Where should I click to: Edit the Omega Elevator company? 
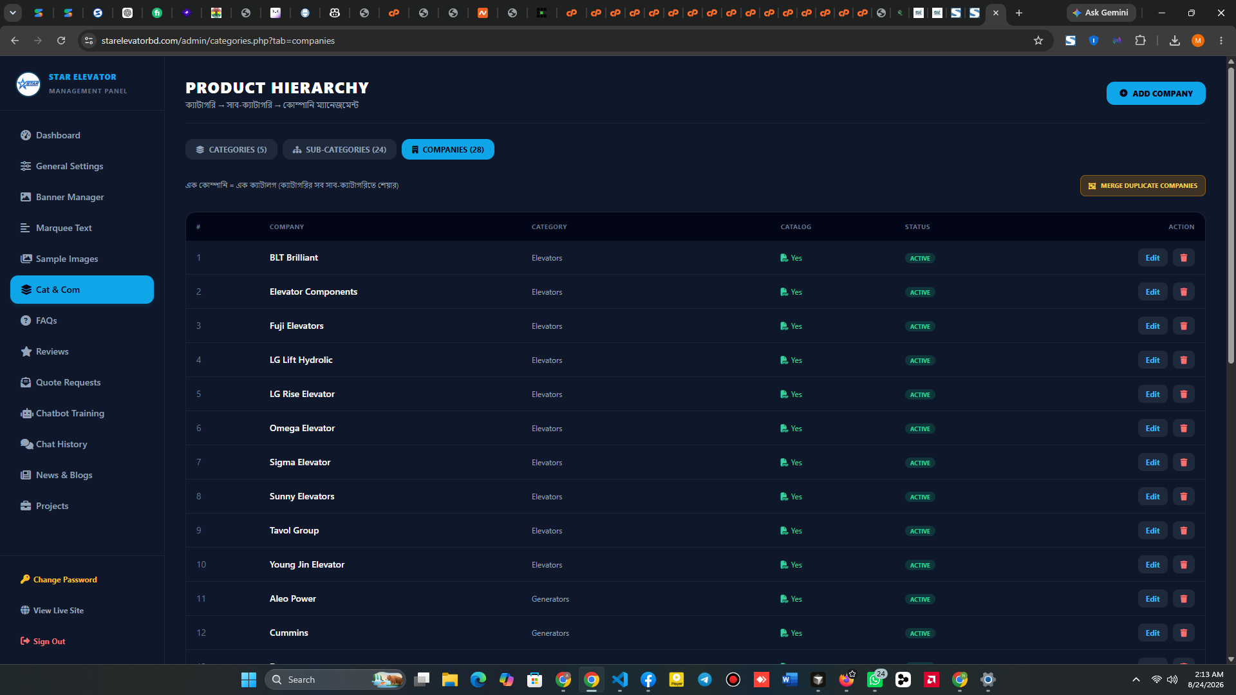click(x=1152, y=429)
